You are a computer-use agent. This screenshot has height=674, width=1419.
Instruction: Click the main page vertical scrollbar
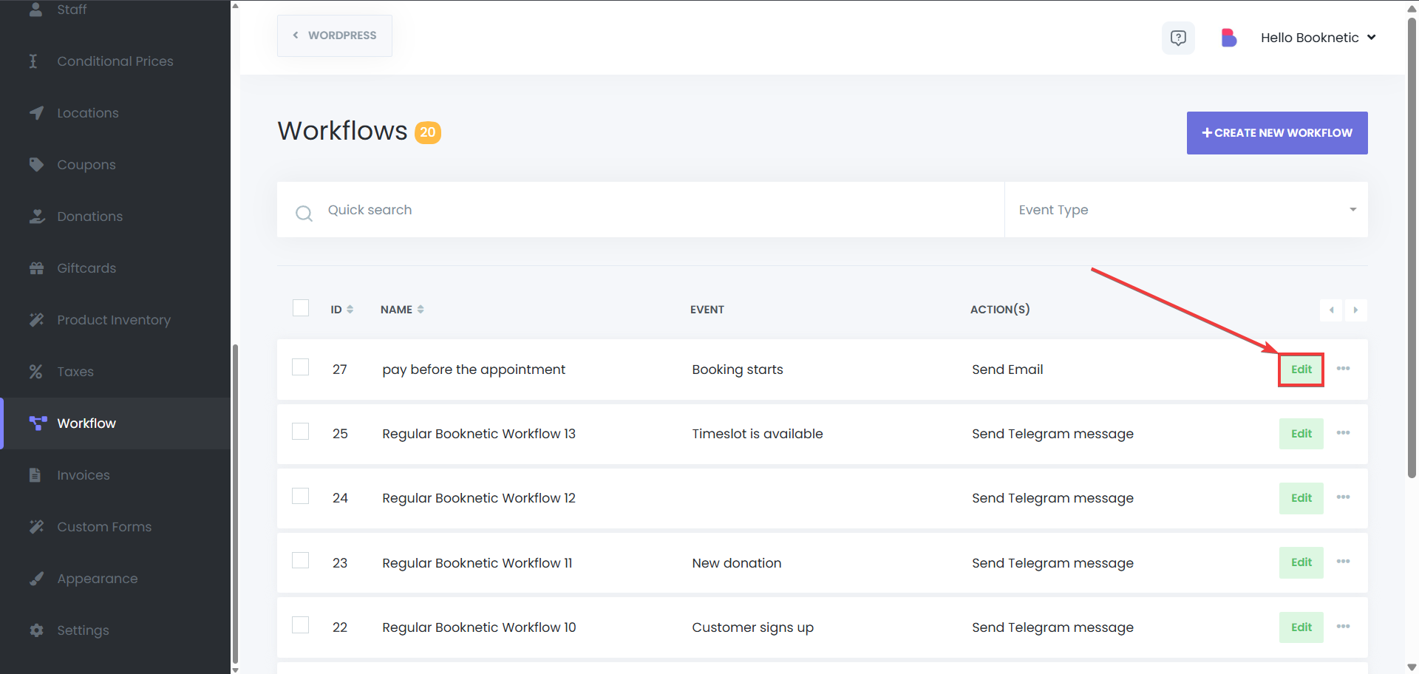tap(1412, 248)
